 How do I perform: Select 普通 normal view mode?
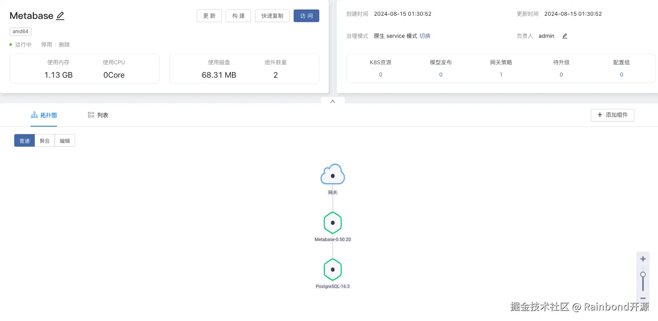[25, 141]
